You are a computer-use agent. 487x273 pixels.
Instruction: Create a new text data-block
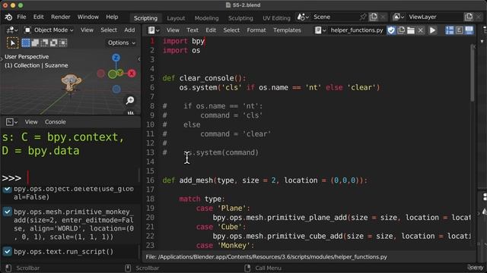tap(401, 30)
